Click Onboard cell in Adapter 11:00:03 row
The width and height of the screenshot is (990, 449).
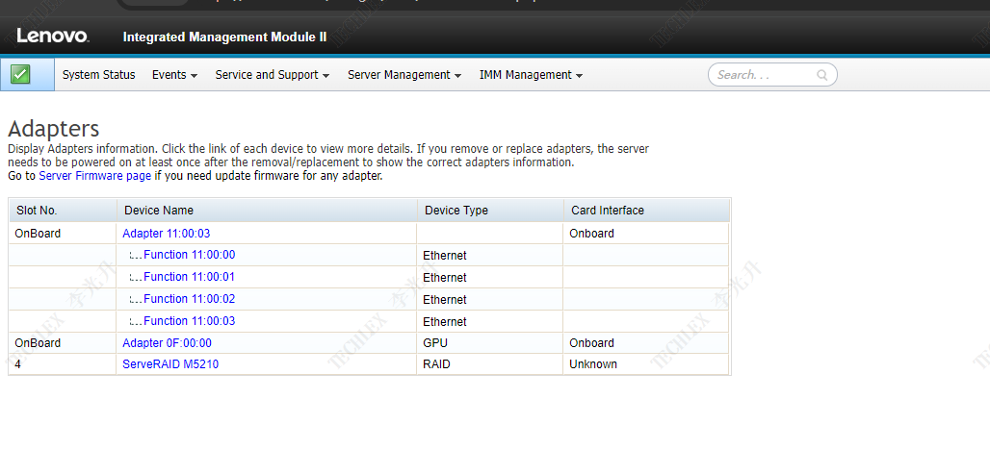pos(646,234)
